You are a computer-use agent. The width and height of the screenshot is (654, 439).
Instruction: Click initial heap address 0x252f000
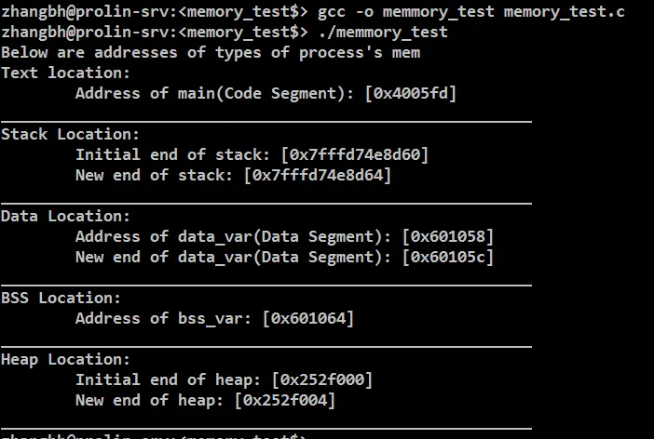[x=321, y=379]
